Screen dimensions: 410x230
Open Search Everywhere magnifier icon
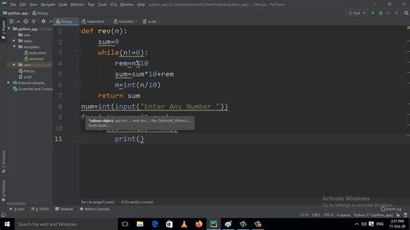point(406,13)
